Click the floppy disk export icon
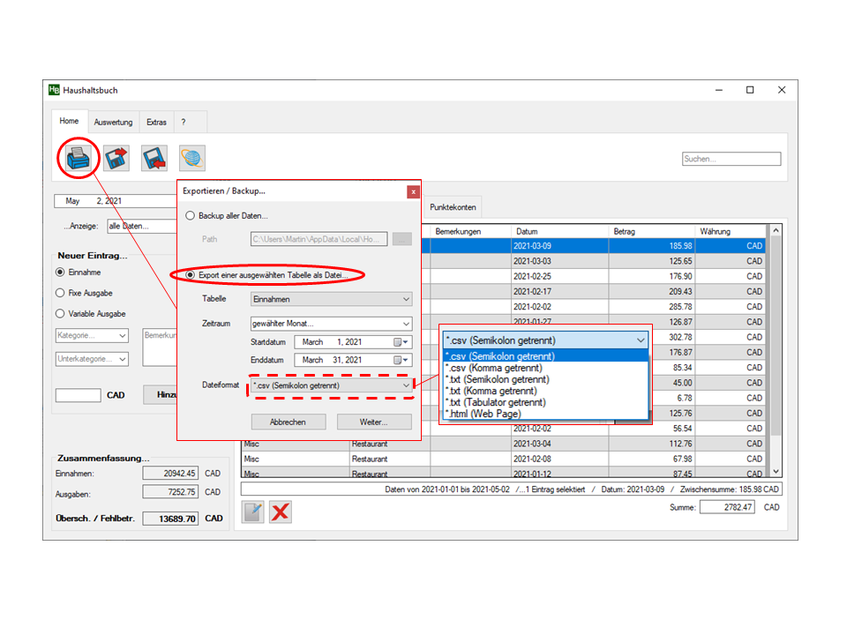847x635 pixels. 116,159
